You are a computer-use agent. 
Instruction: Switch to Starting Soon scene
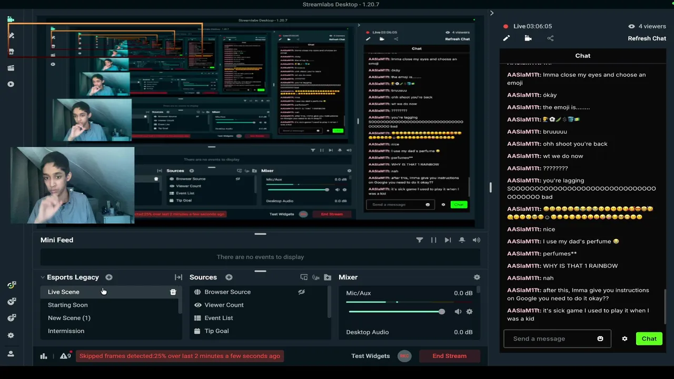pos(110,305)
